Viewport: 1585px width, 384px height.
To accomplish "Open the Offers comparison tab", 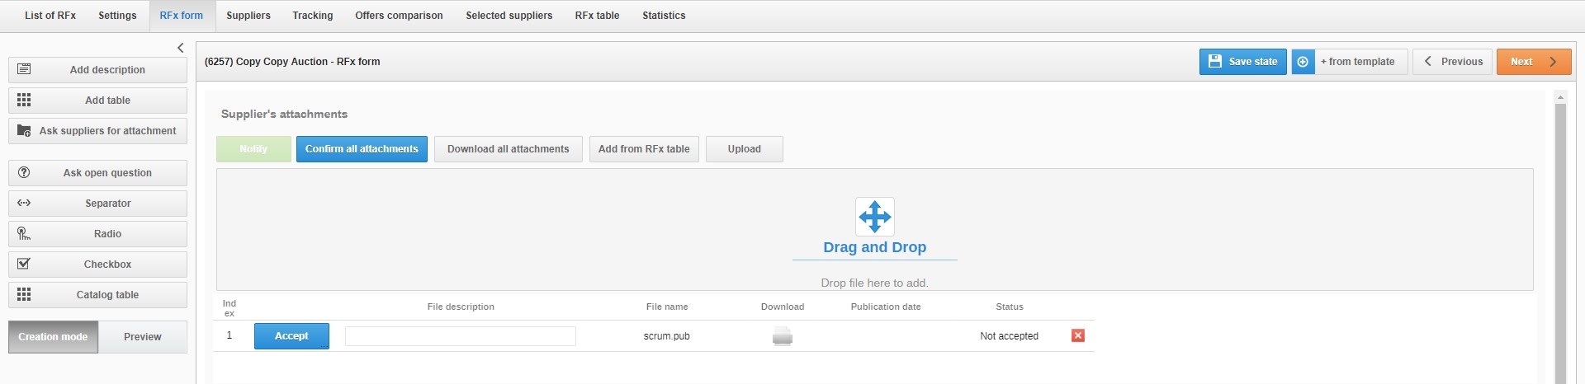I will point(399,16).
